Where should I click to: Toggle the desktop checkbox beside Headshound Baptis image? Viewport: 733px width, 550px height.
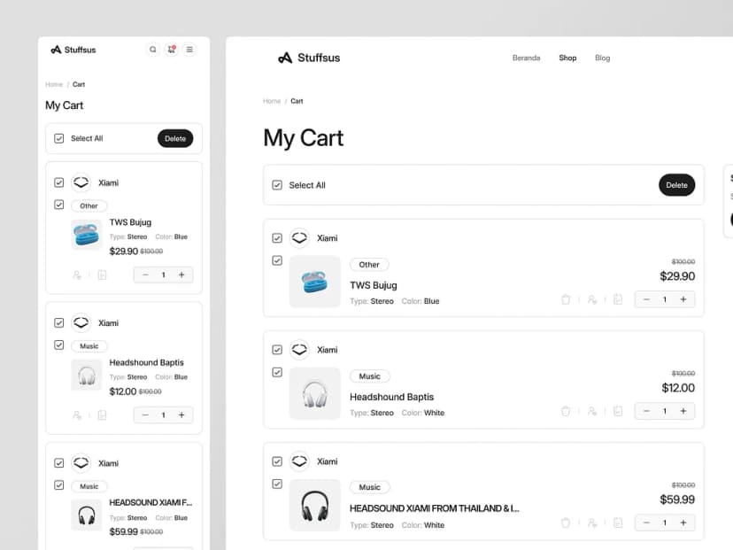(x=277, y=372)
